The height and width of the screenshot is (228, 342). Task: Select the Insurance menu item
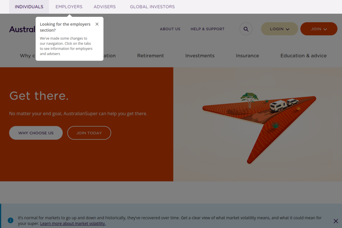(x=247, y=56)
